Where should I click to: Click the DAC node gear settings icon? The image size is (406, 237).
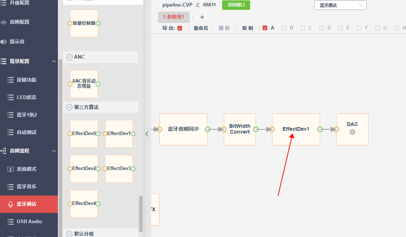click(x=352, y=132)
